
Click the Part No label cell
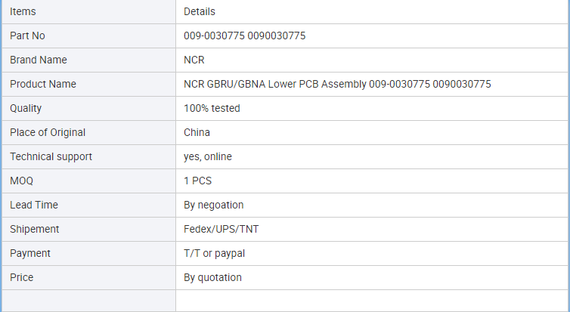click(x=88, y=36)
